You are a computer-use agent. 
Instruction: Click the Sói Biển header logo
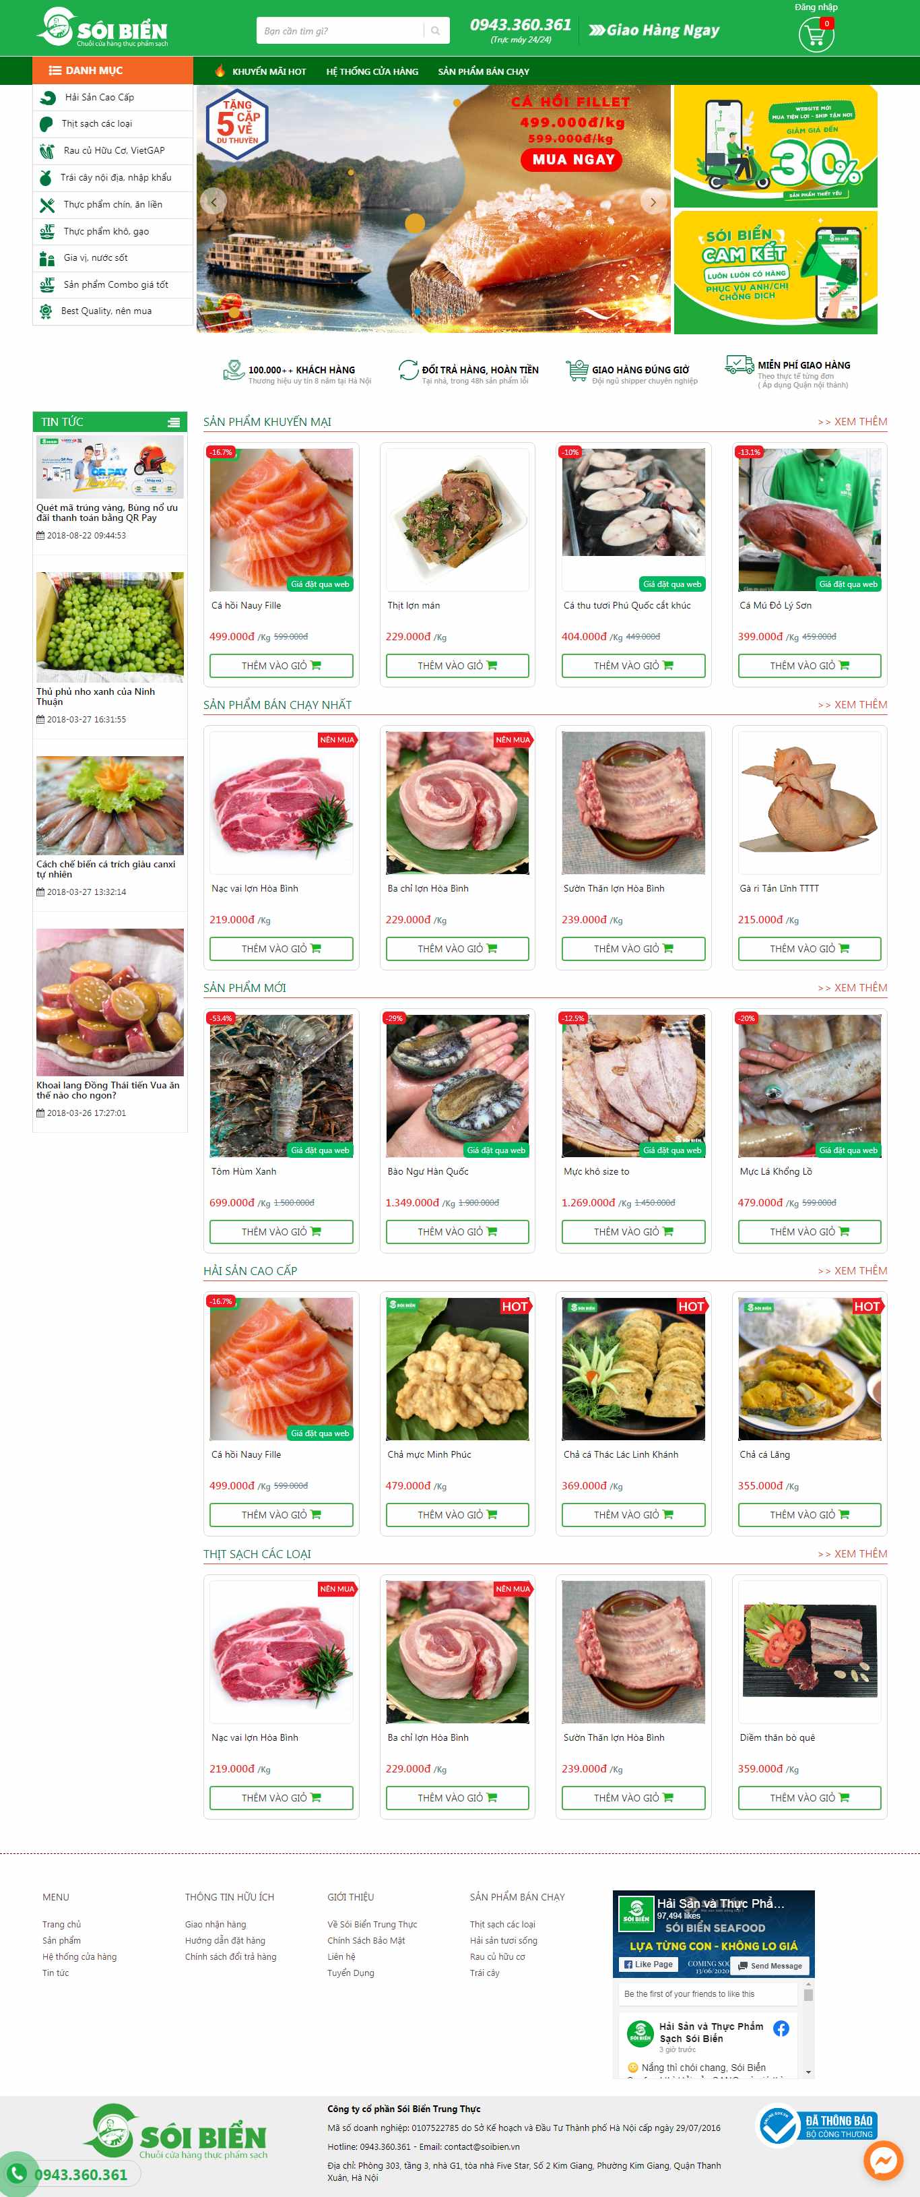[x=102, y=28]
